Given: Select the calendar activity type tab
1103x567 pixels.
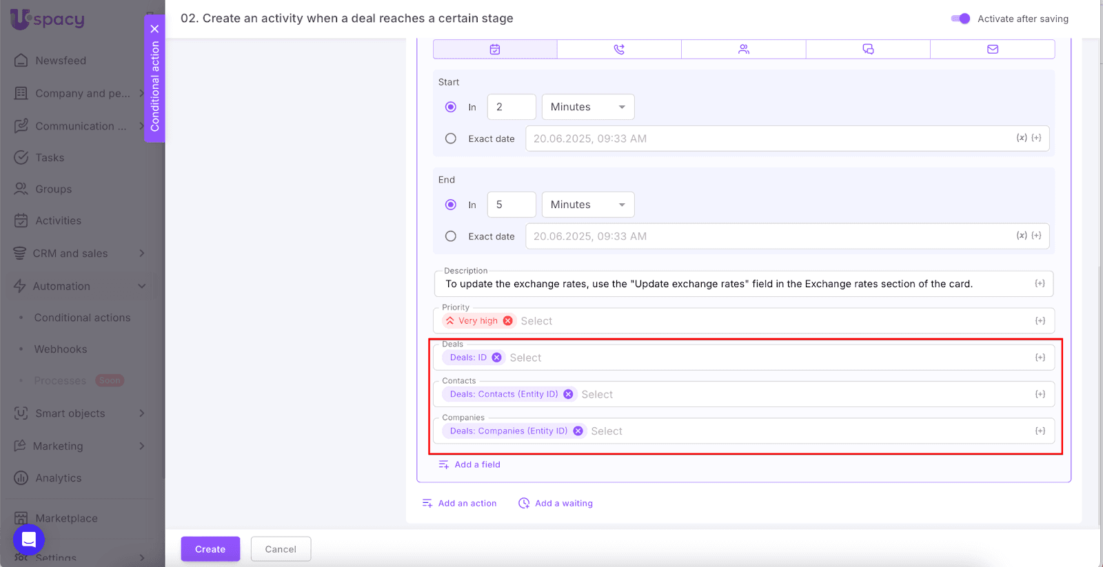Looking at the screenshot, I should [x=495, y=50].
